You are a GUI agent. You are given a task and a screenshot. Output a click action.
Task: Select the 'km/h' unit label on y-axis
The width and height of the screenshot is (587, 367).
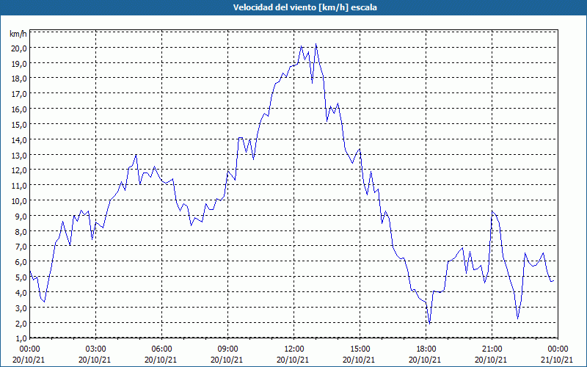18,34
